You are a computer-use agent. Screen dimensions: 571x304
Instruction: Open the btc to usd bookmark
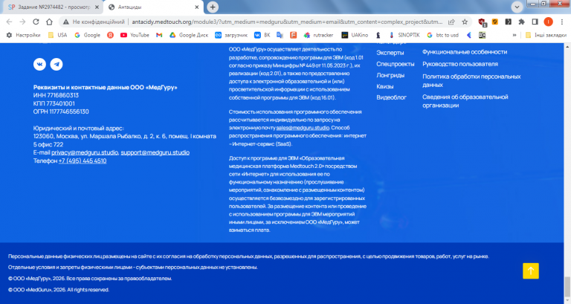pos(442,35)
